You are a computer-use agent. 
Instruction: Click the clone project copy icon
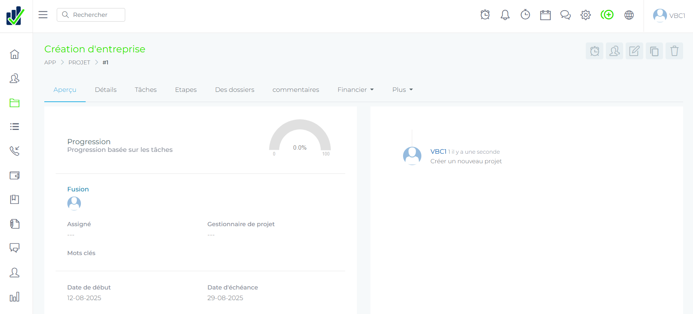654,51
